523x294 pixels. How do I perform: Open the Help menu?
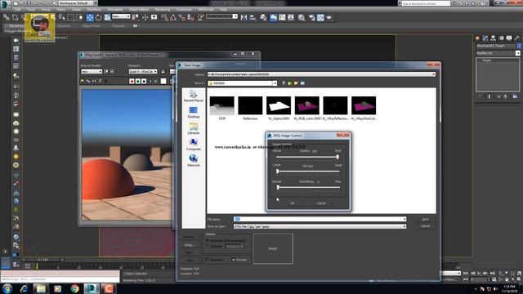223,10
